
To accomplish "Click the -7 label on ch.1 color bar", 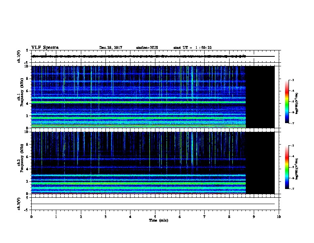I will 293,123.
